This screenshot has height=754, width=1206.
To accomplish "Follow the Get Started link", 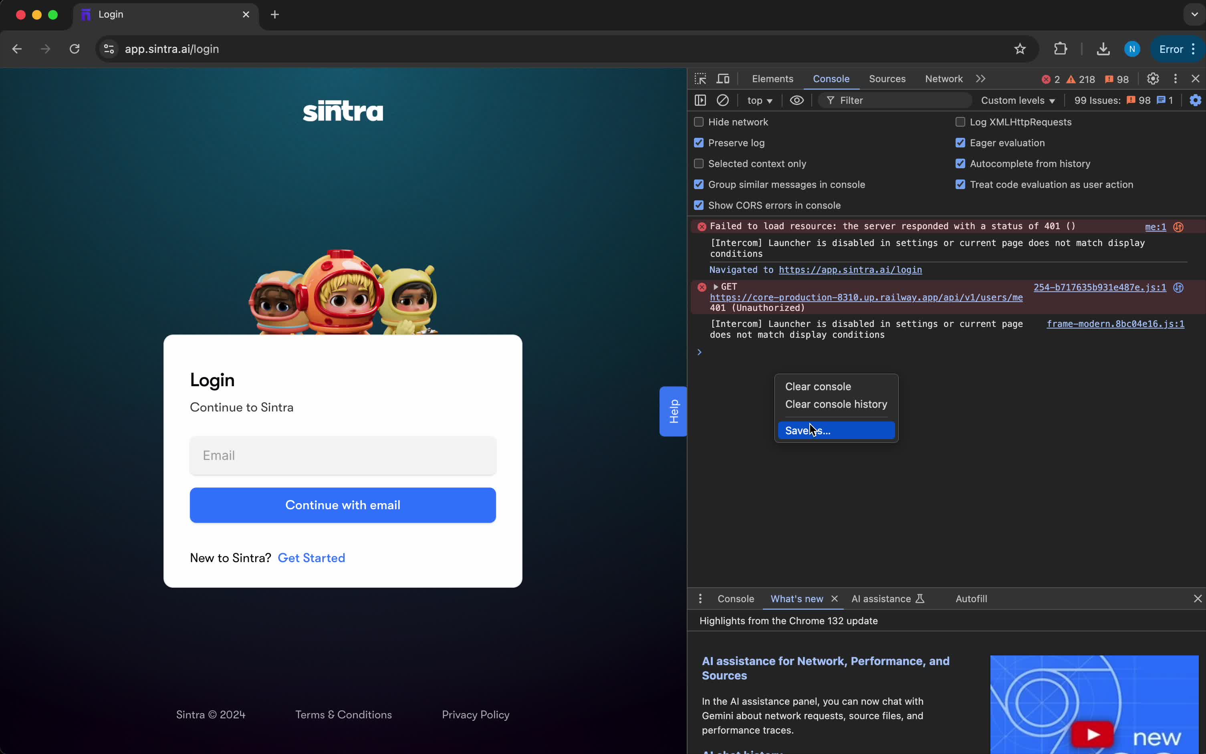I will pos(311,558).
